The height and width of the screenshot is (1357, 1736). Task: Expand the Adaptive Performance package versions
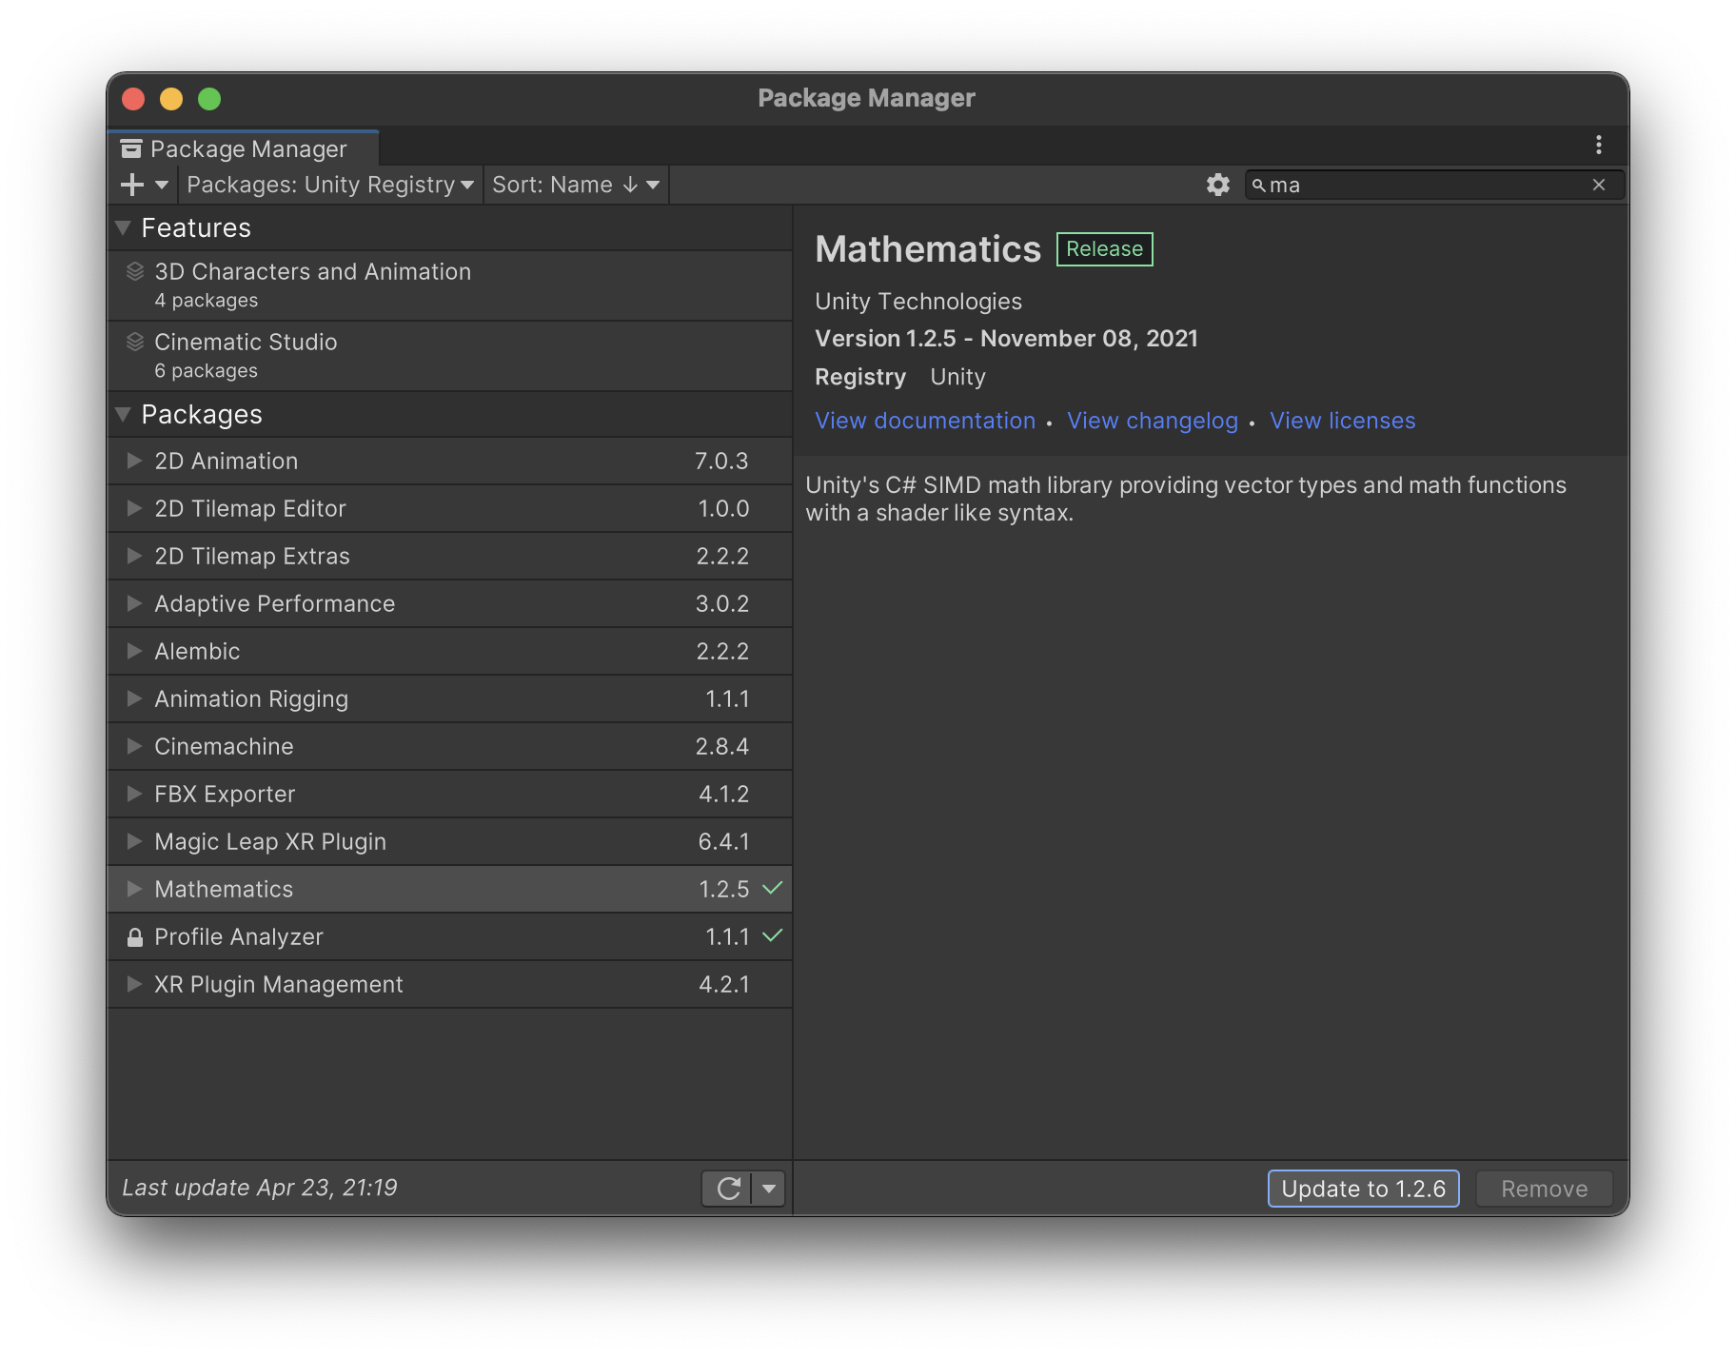[x=134, y=603]
